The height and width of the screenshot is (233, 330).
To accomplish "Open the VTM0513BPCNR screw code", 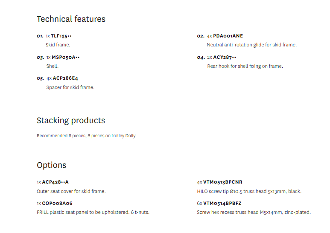I will point(223,182).
